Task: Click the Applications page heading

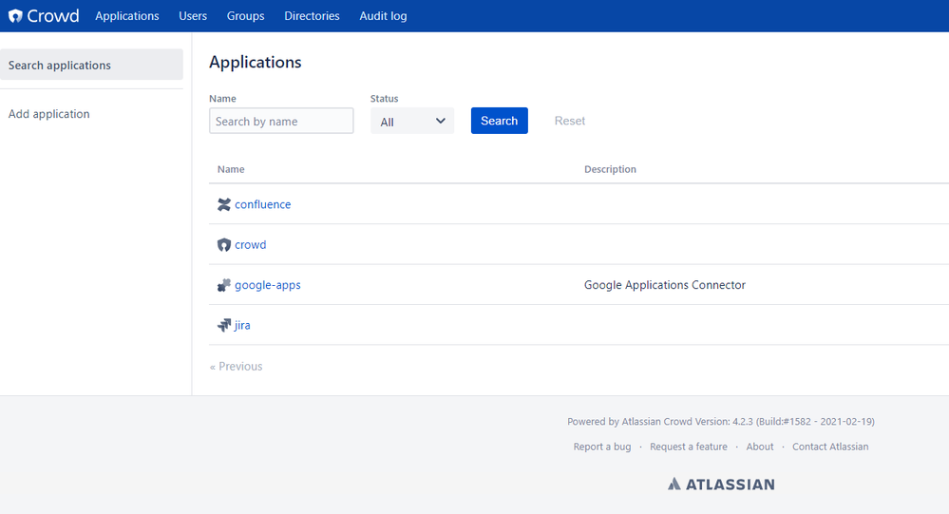Action: pos(256,63)
